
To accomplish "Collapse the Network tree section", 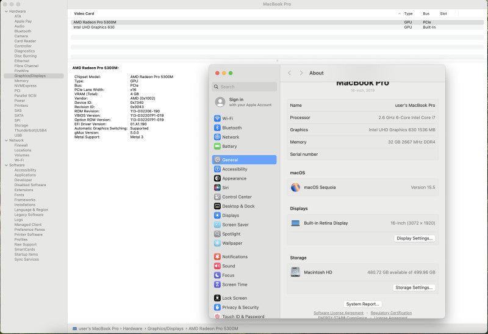I will [6, 140].
